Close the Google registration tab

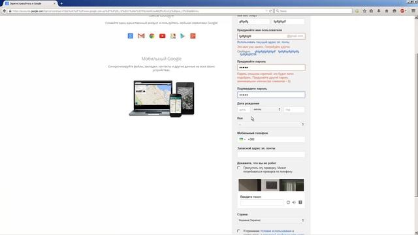tap(54, 3)
